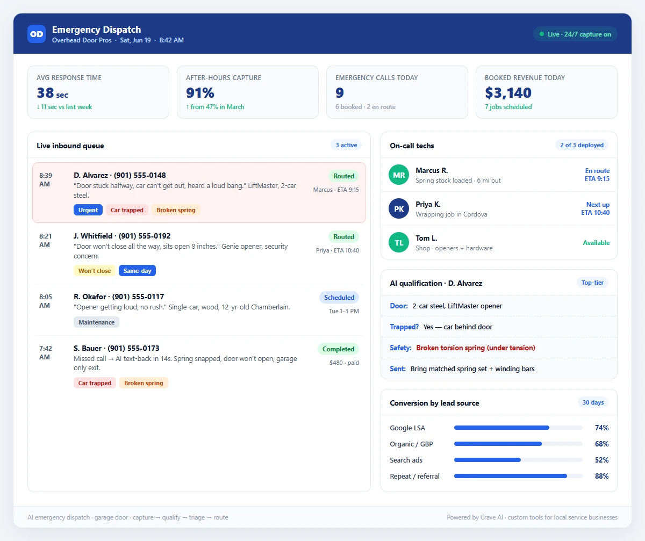
Task: Open the Avg Response Time card
Action: [98, 92]
